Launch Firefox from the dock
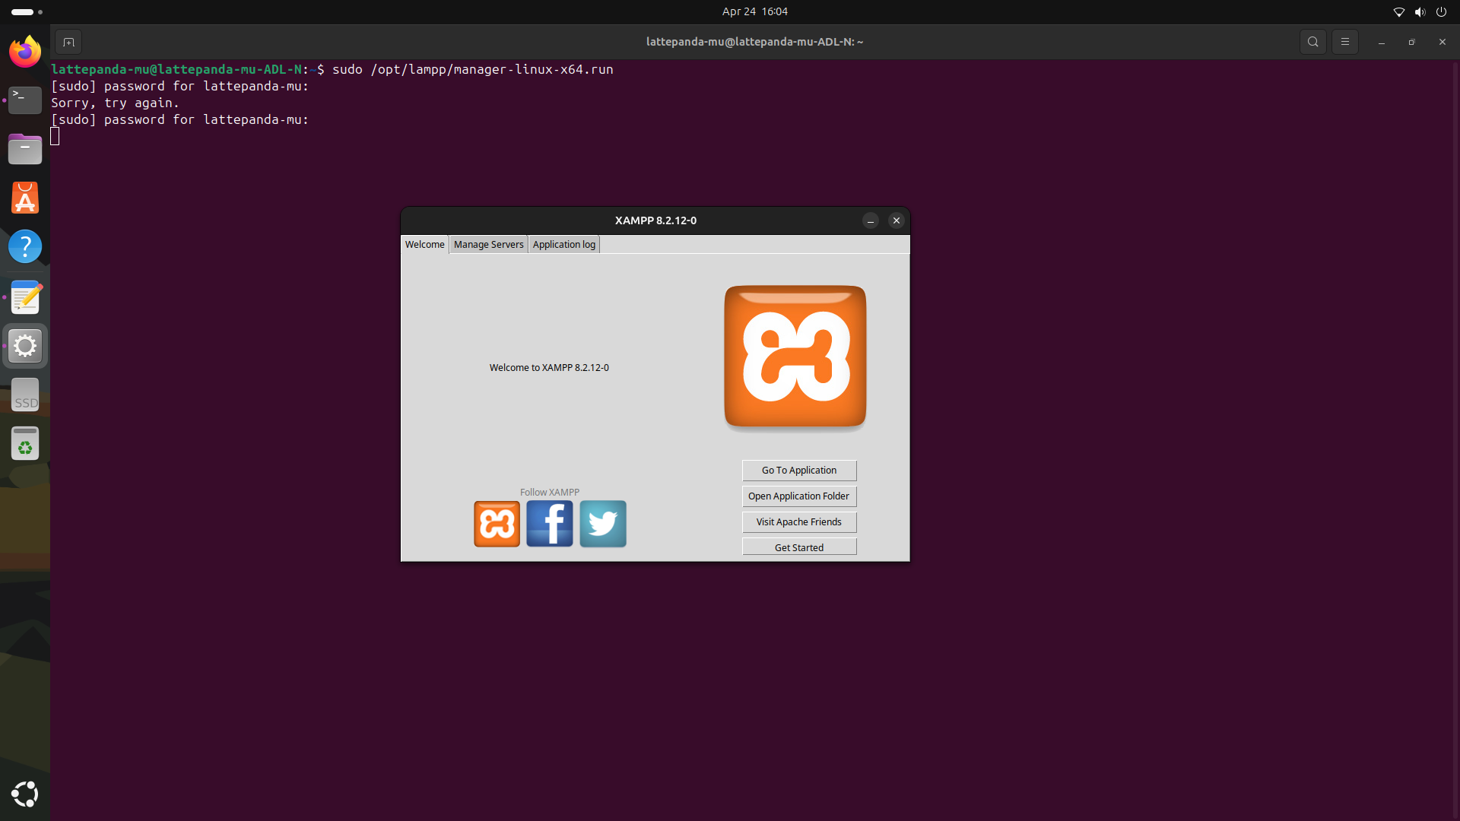This screenshot has height=821, width=1460. click(25, 52)
